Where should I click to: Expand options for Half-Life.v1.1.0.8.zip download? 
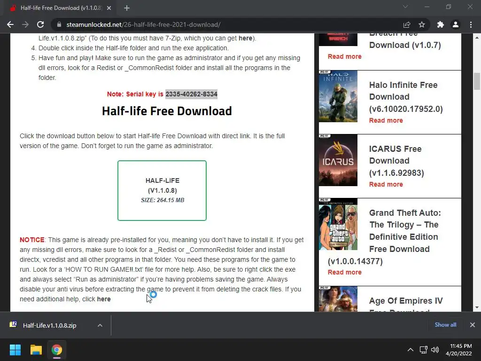(x=100, y=325)
